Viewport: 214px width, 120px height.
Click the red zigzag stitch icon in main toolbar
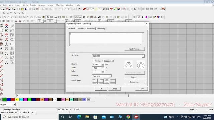[x=111, y=9]
